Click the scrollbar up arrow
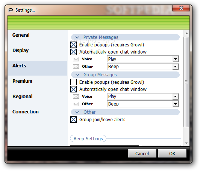 (186, 33)
